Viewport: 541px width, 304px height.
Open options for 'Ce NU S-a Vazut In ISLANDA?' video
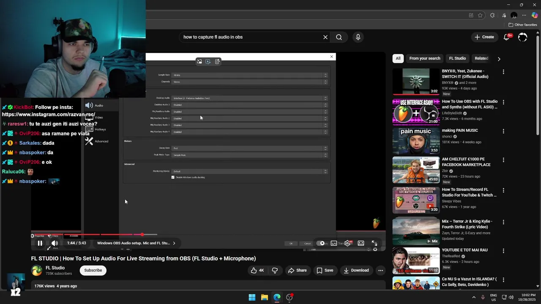point(503,280)
